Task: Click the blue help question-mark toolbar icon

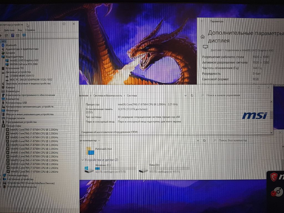Action: point(13,35)
